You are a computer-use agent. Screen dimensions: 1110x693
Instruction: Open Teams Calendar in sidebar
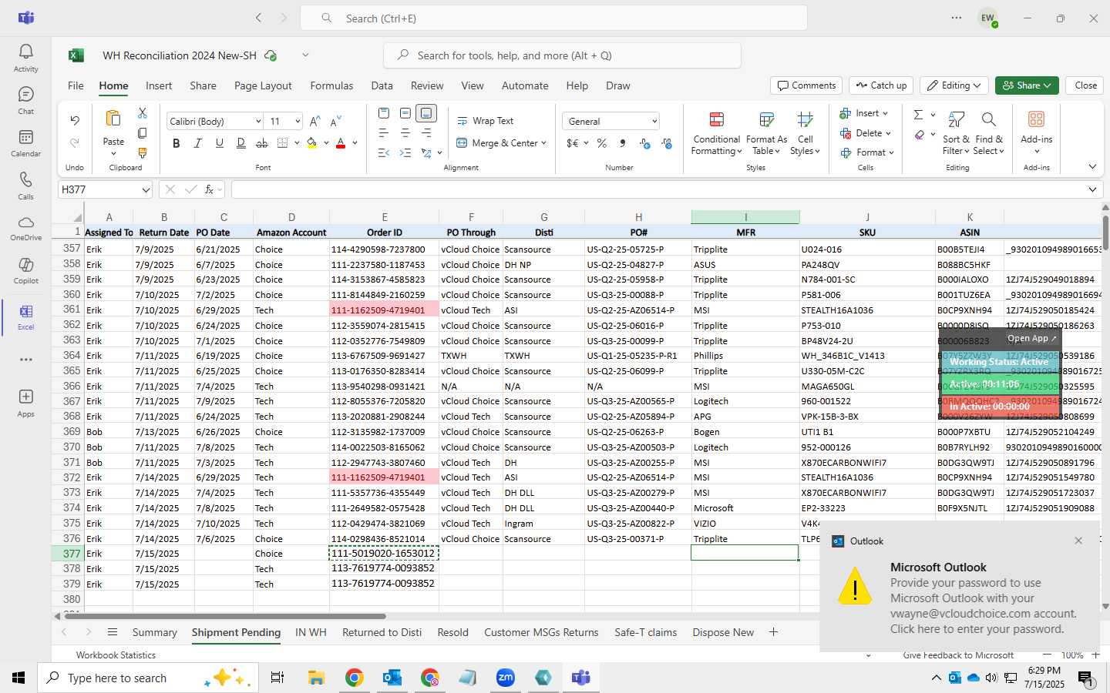(25, 142)
